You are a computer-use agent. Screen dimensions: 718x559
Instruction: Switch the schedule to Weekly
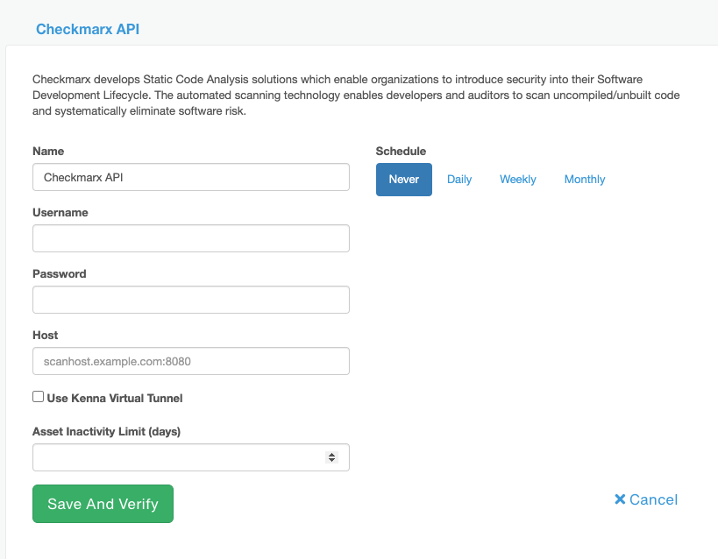[517, 179]
